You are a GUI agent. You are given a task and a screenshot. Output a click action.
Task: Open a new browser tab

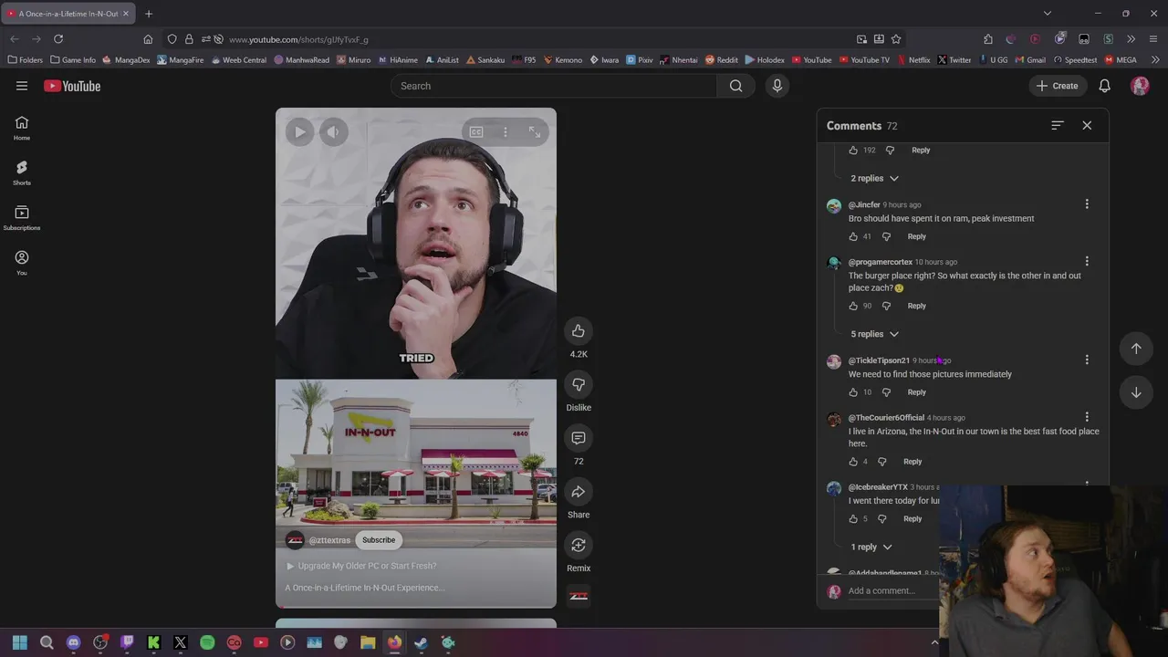click(149, 14)
